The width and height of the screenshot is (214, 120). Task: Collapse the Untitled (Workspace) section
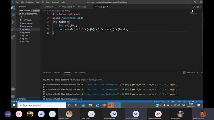click(x=28, y=14)
